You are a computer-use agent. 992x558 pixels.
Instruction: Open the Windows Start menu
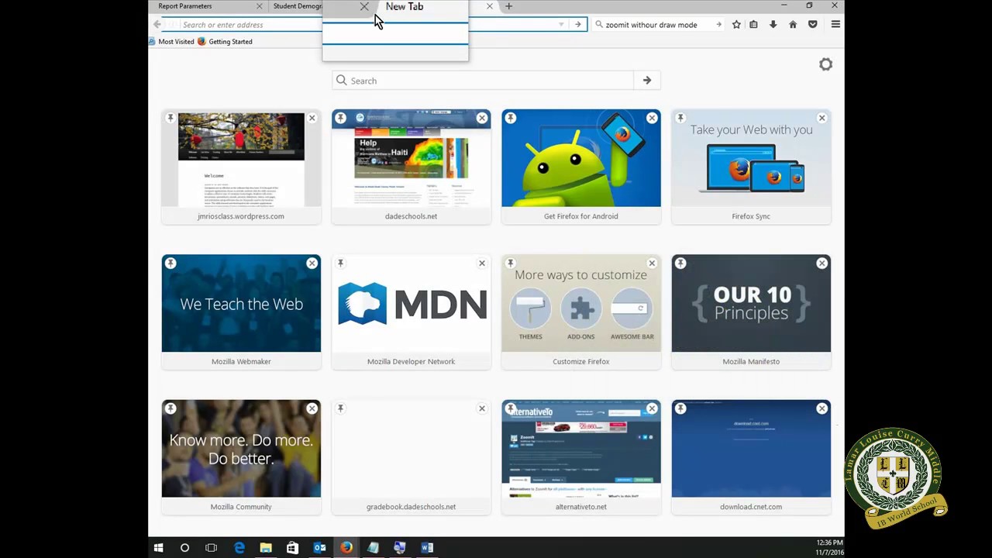[x=158, y=548]
